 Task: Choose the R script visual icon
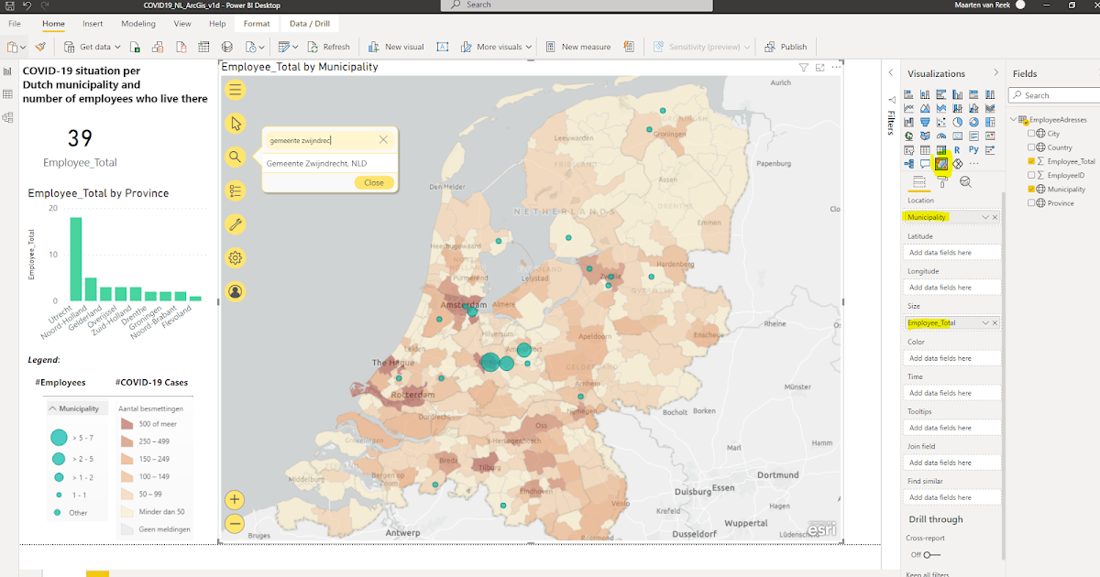pyautogui.click(x=957, y=149)
